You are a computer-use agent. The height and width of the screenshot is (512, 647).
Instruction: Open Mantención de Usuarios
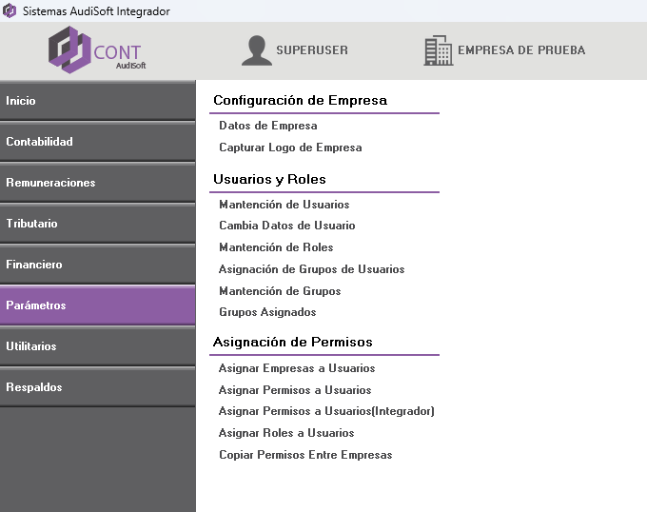click(x=284, y=205)
